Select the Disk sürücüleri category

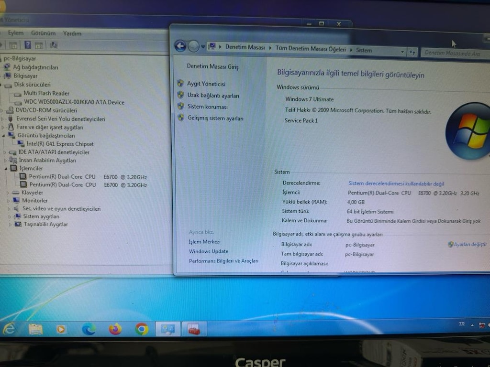point(32,84)
